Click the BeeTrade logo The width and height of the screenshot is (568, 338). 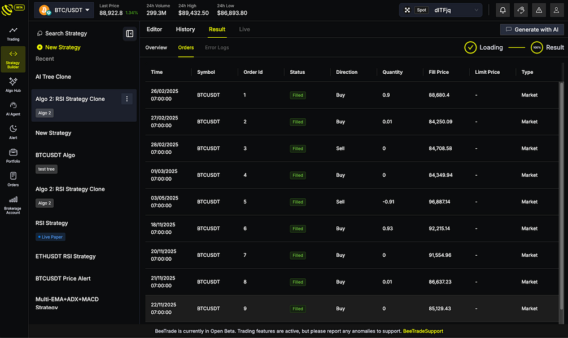tap(12, 10)
